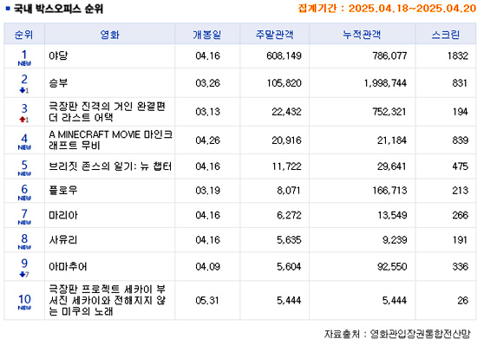Image resolution: width=477 pixels, height=339 pixels.
Task: Click the heading 국내 박스오피스 순위
Action: tap(58, 9)
